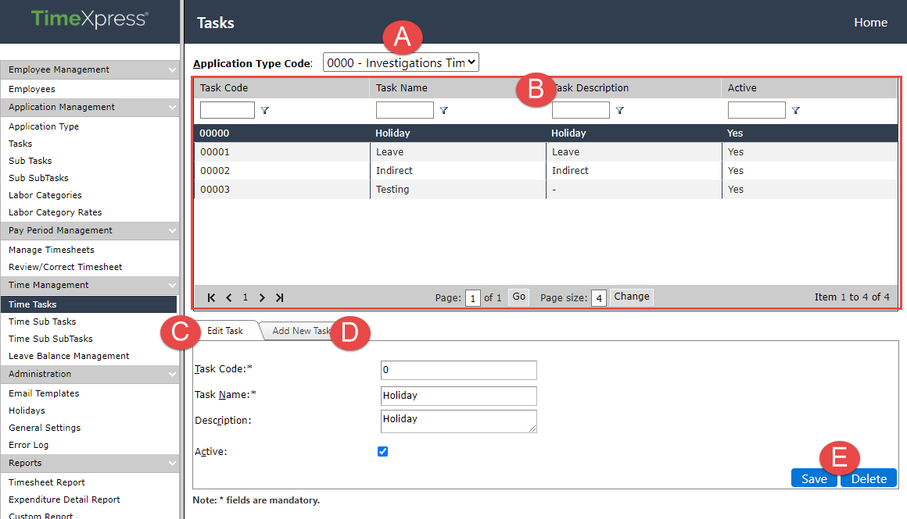Click the Task Code filter text box
The width and height of the screenshot is (907, 519).
point(228,110)
